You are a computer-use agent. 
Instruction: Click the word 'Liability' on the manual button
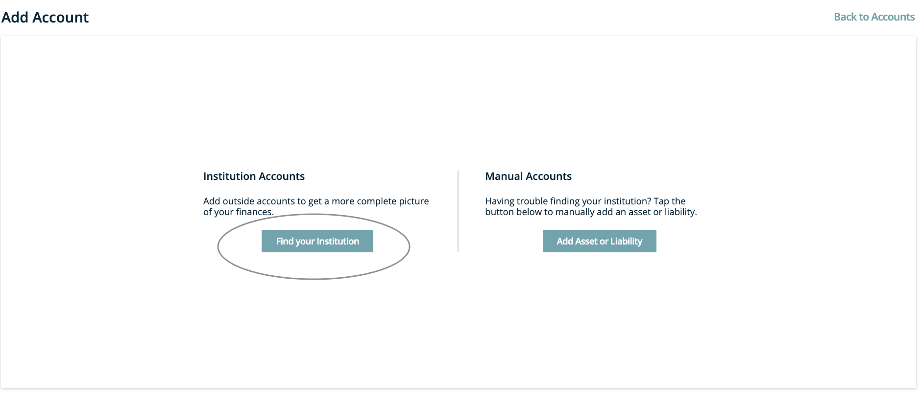tap(626, 241)
